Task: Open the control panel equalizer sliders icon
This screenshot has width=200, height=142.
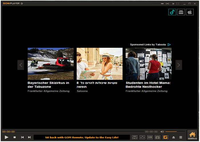Action: click(x=142, y=137)
